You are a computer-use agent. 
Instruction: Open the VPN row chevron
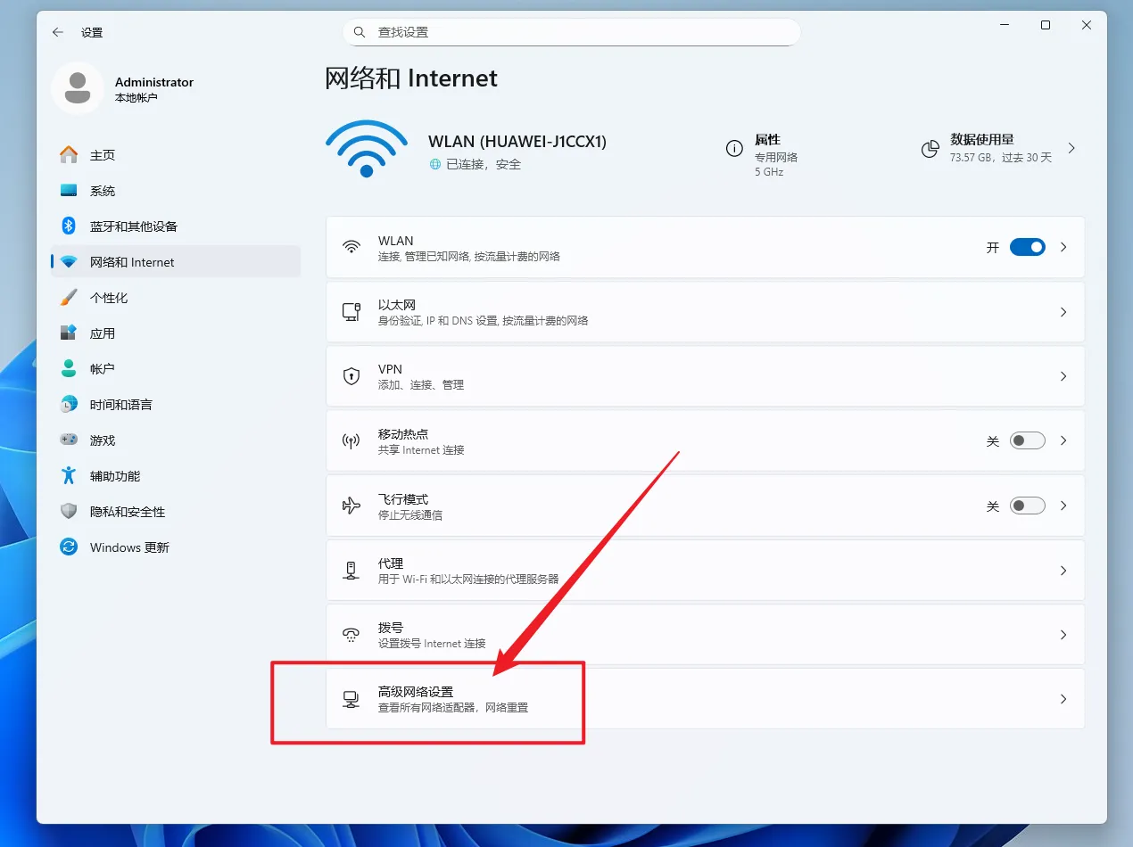point(1063,376)
